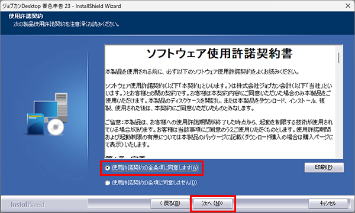Click the license agreement scrollbar thumb

[x=338, y=58]
